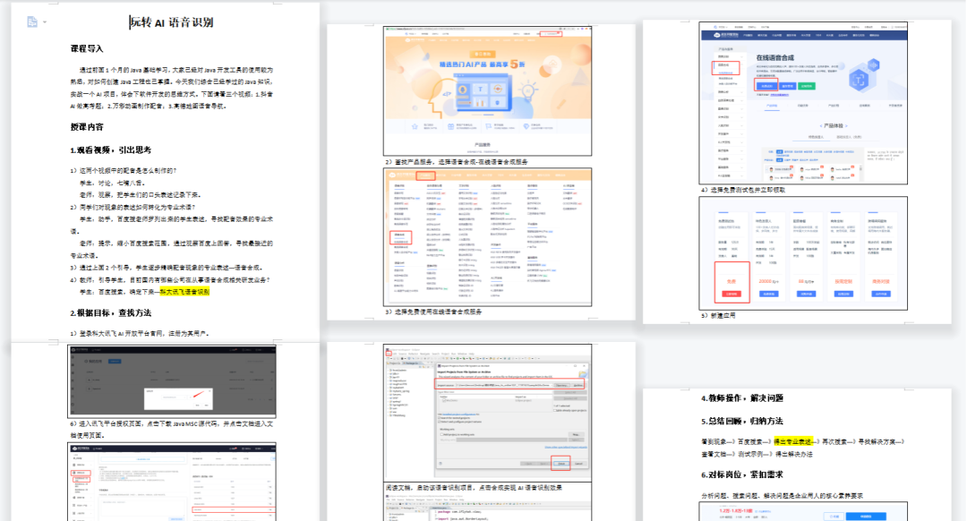Screen dimensions: 967x521
Task: Select the pricing plans screenshot with red-boxed 免费
Action: click(x=790, y=253)
